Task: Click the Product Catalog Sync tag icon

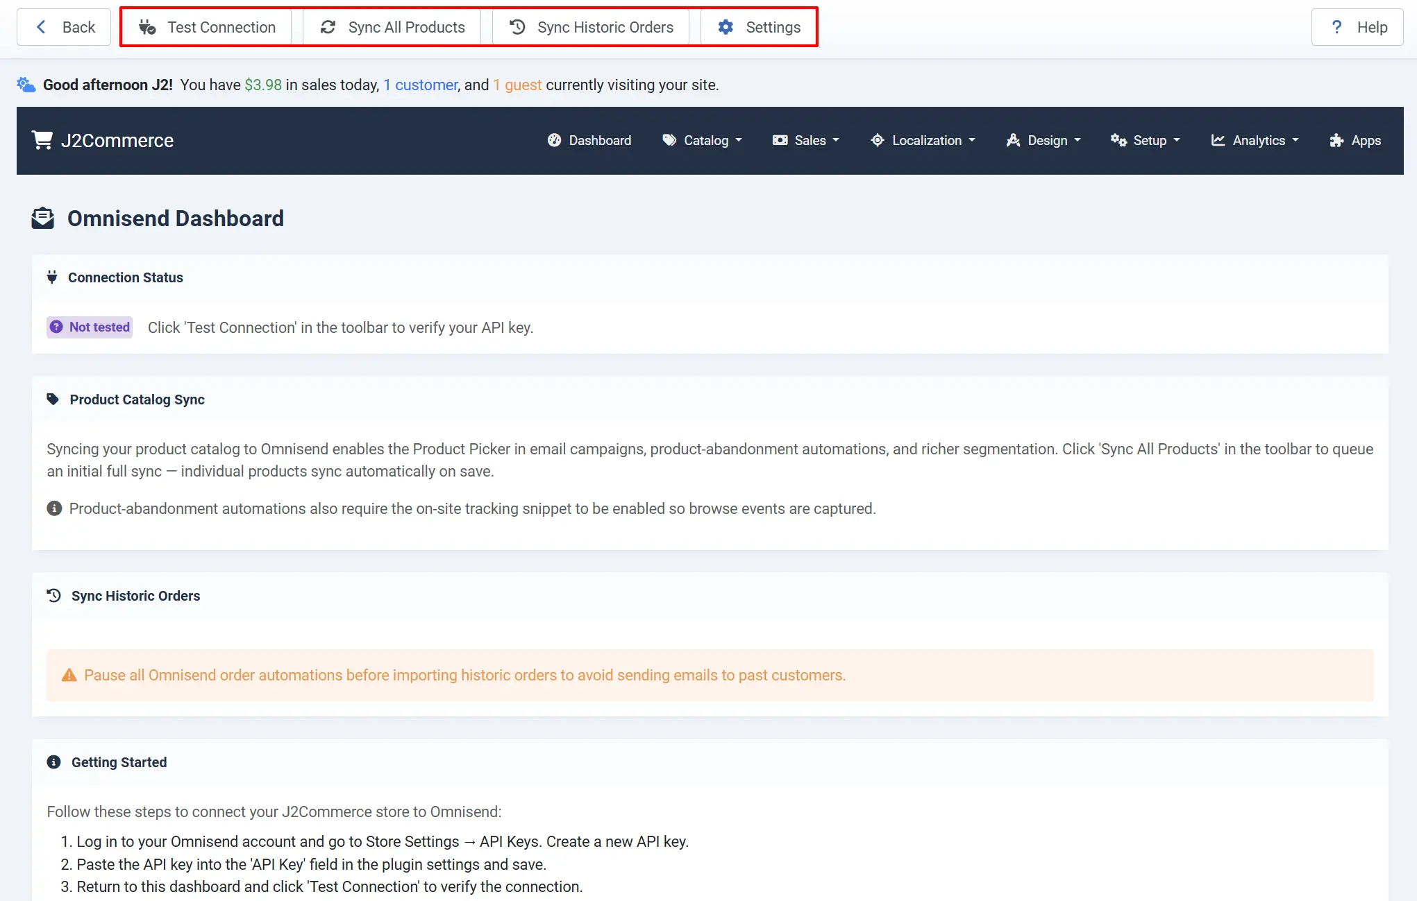Action: 53,400
